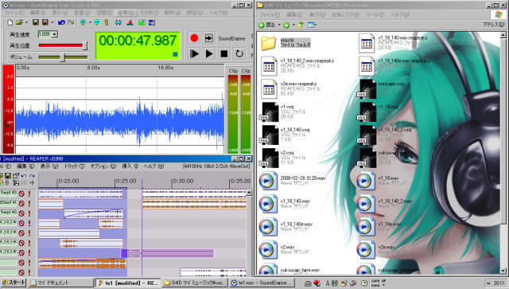The width and height of the screenshot is (509, 289).
Task: Open the 設定 menu in SoundEngine
Action: pyautogui.click(x=195, y=13)
